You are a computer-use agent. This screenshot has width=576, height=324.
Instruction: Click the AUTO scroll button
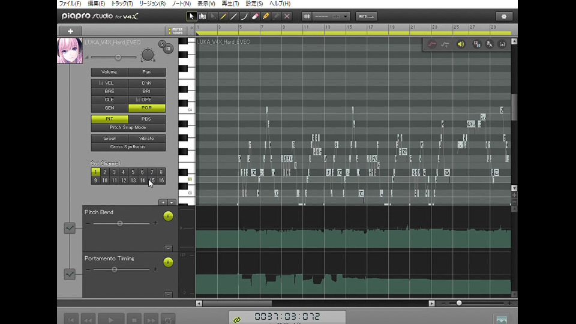pyautogui.click(x=366, y=17)
